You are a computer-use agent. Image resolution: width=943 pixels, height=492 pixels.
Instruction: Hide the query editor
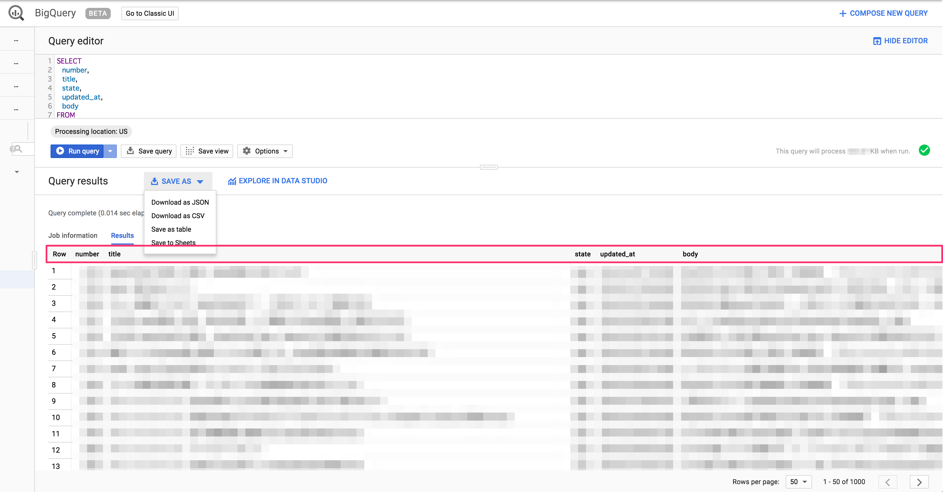coord(900,41)
